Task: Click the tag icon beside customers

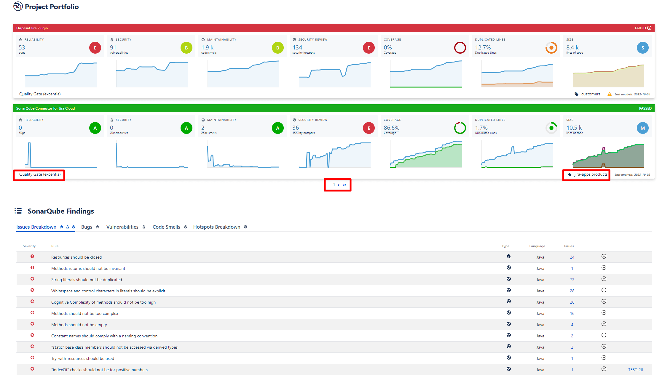Action: click(576, 94)
